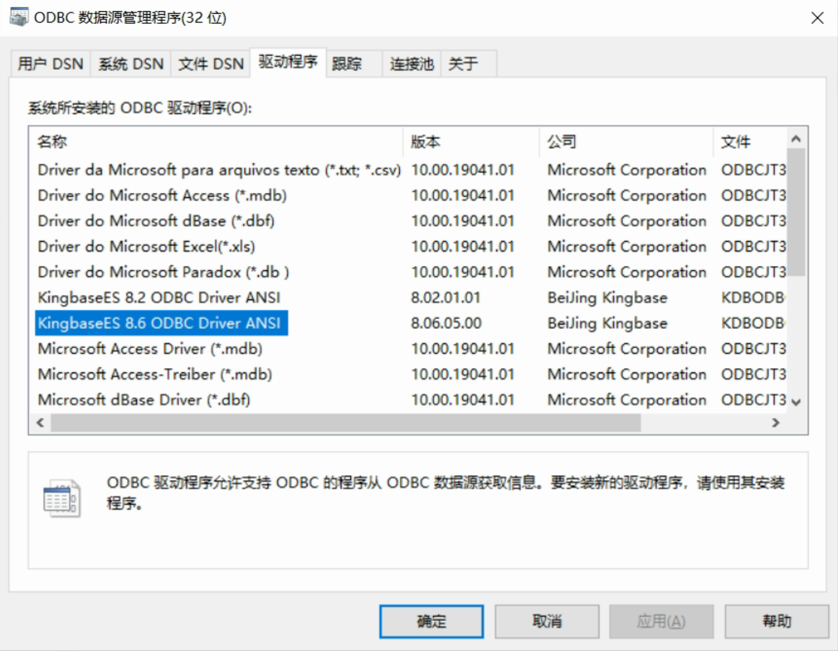Click the vertical scrollbar down arrow
The width and height of the screenshot is (838, 651).
click(x=796, y=402)
